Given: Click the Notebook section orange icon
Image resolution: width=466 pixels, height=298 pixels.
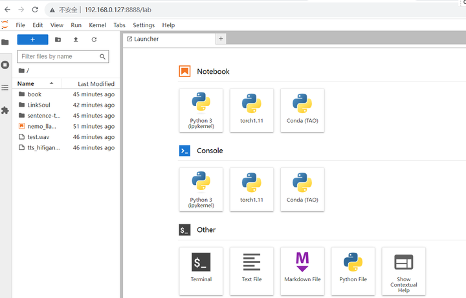Looking at the screenshot, I should coord(184,71).
